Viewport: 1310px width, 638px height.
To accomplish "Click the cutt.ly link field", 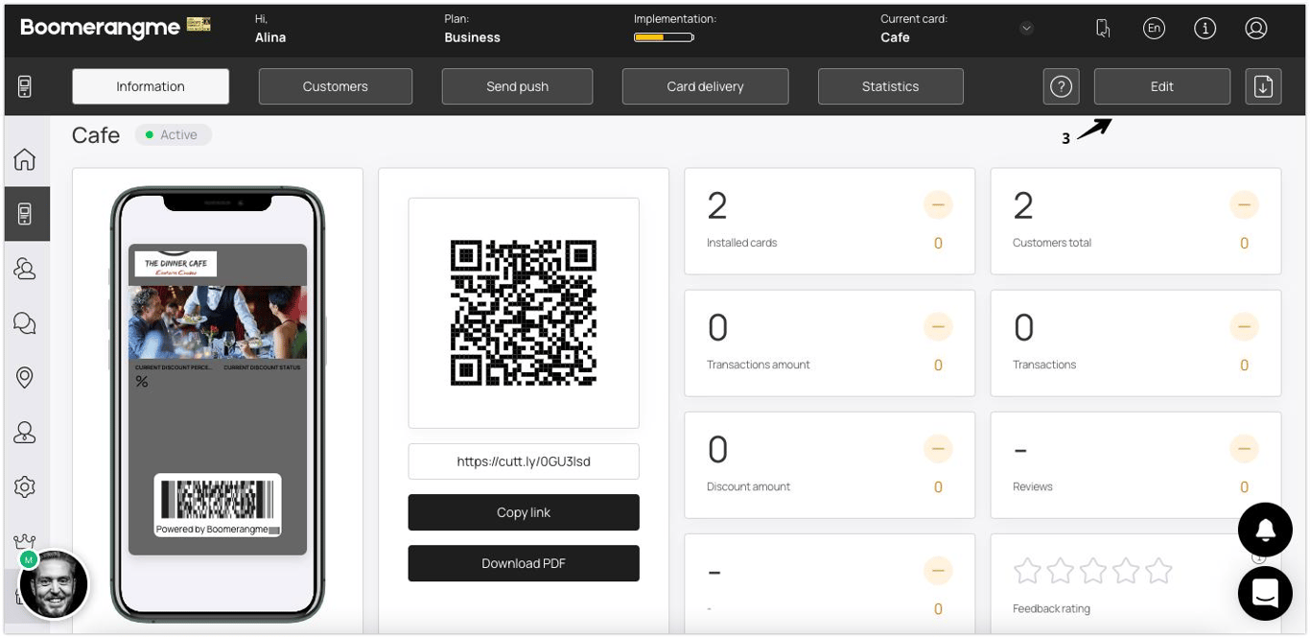I will tap(524, 461).
